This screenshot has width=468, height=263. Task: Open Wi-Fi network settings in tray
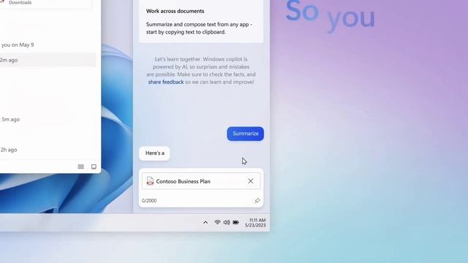point(217,222)
